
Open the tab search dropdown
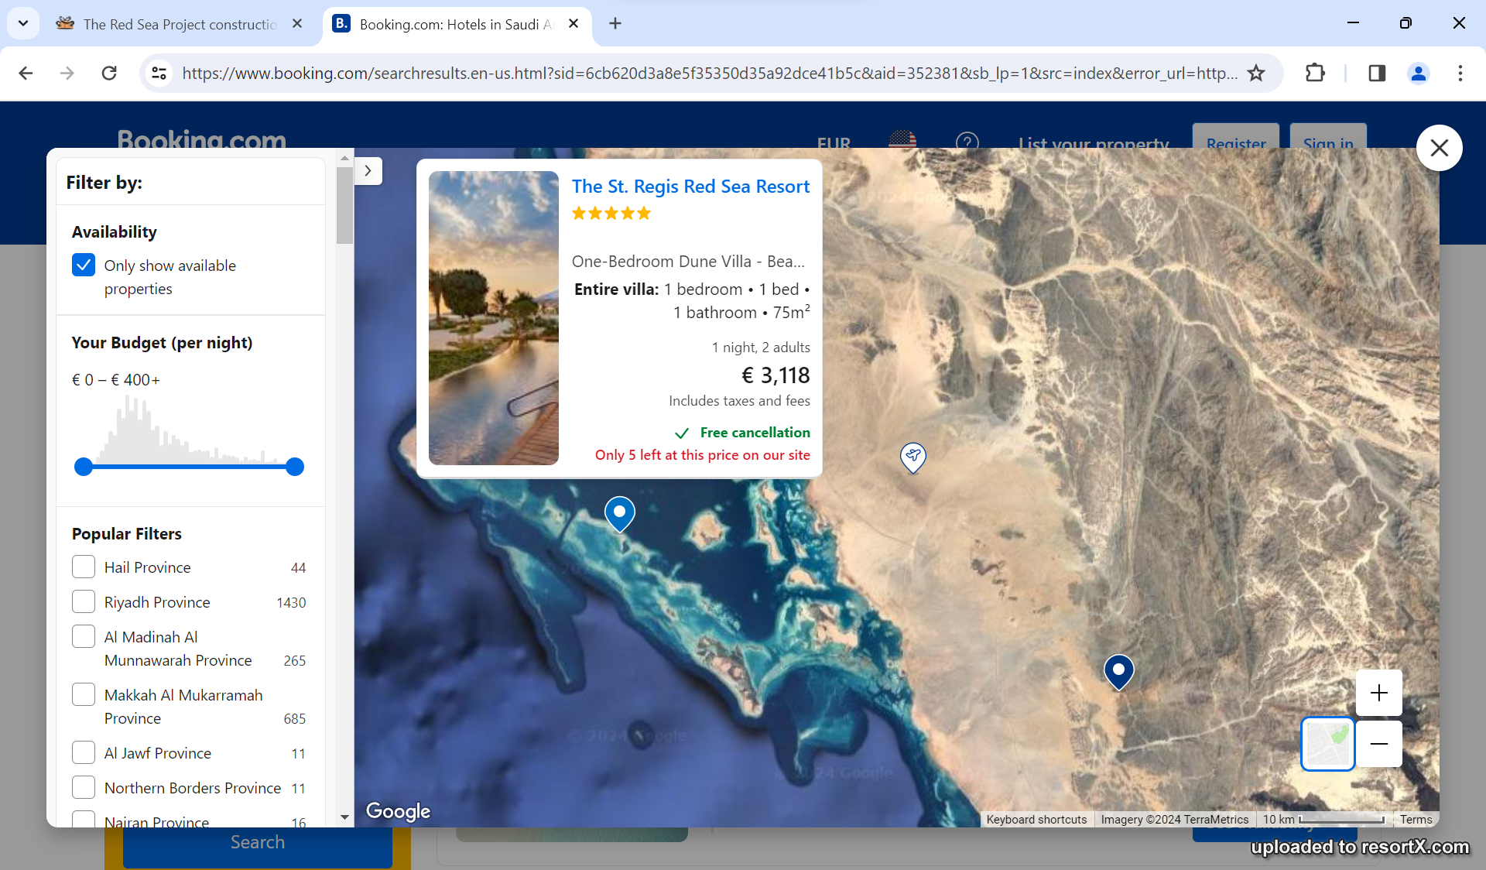[x=23, y=23]
